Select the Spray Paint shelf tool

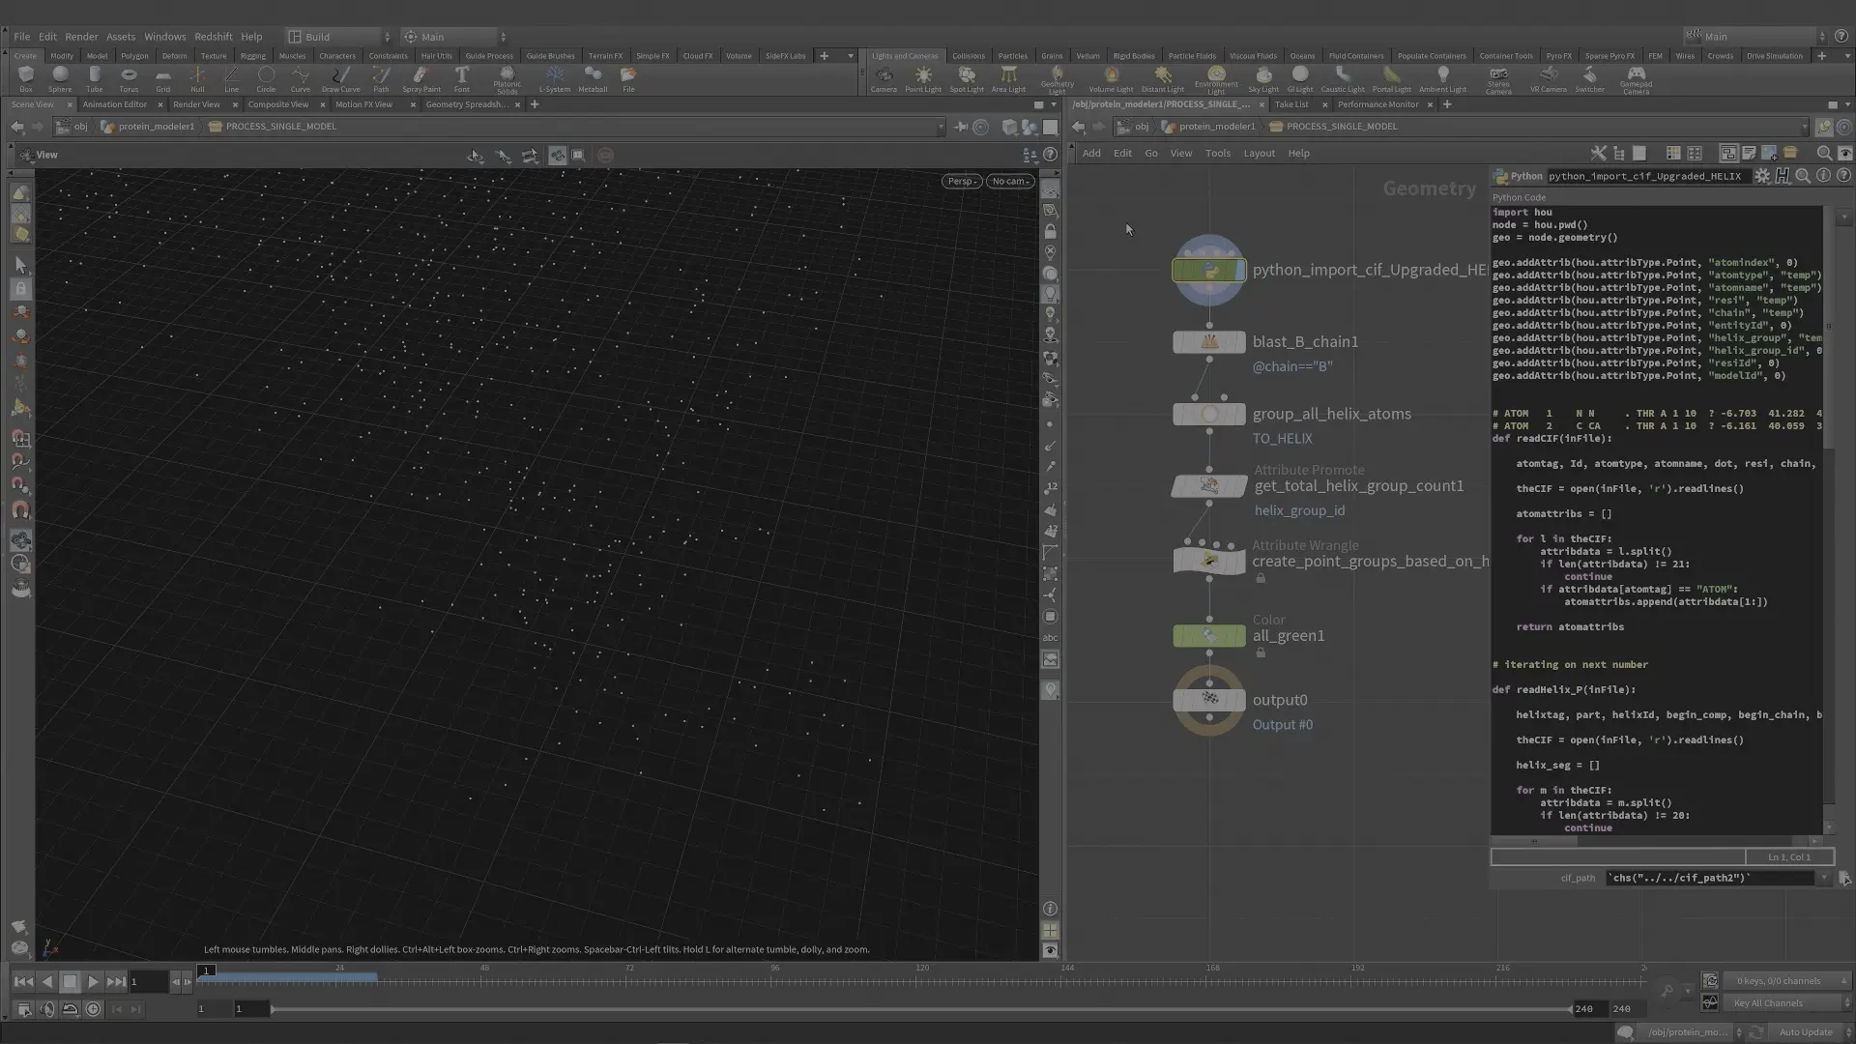(x=420, y=79)
